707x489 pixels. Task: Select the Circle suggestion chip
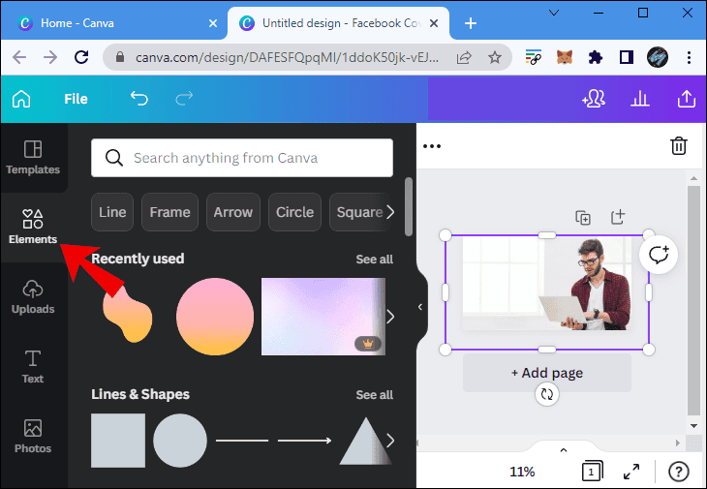[x=294, y=212]
